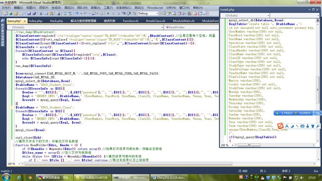Screen dimensions: 322x181
Task: Click the 外部调用 Microsoft taskbar button
Action: 131,178
